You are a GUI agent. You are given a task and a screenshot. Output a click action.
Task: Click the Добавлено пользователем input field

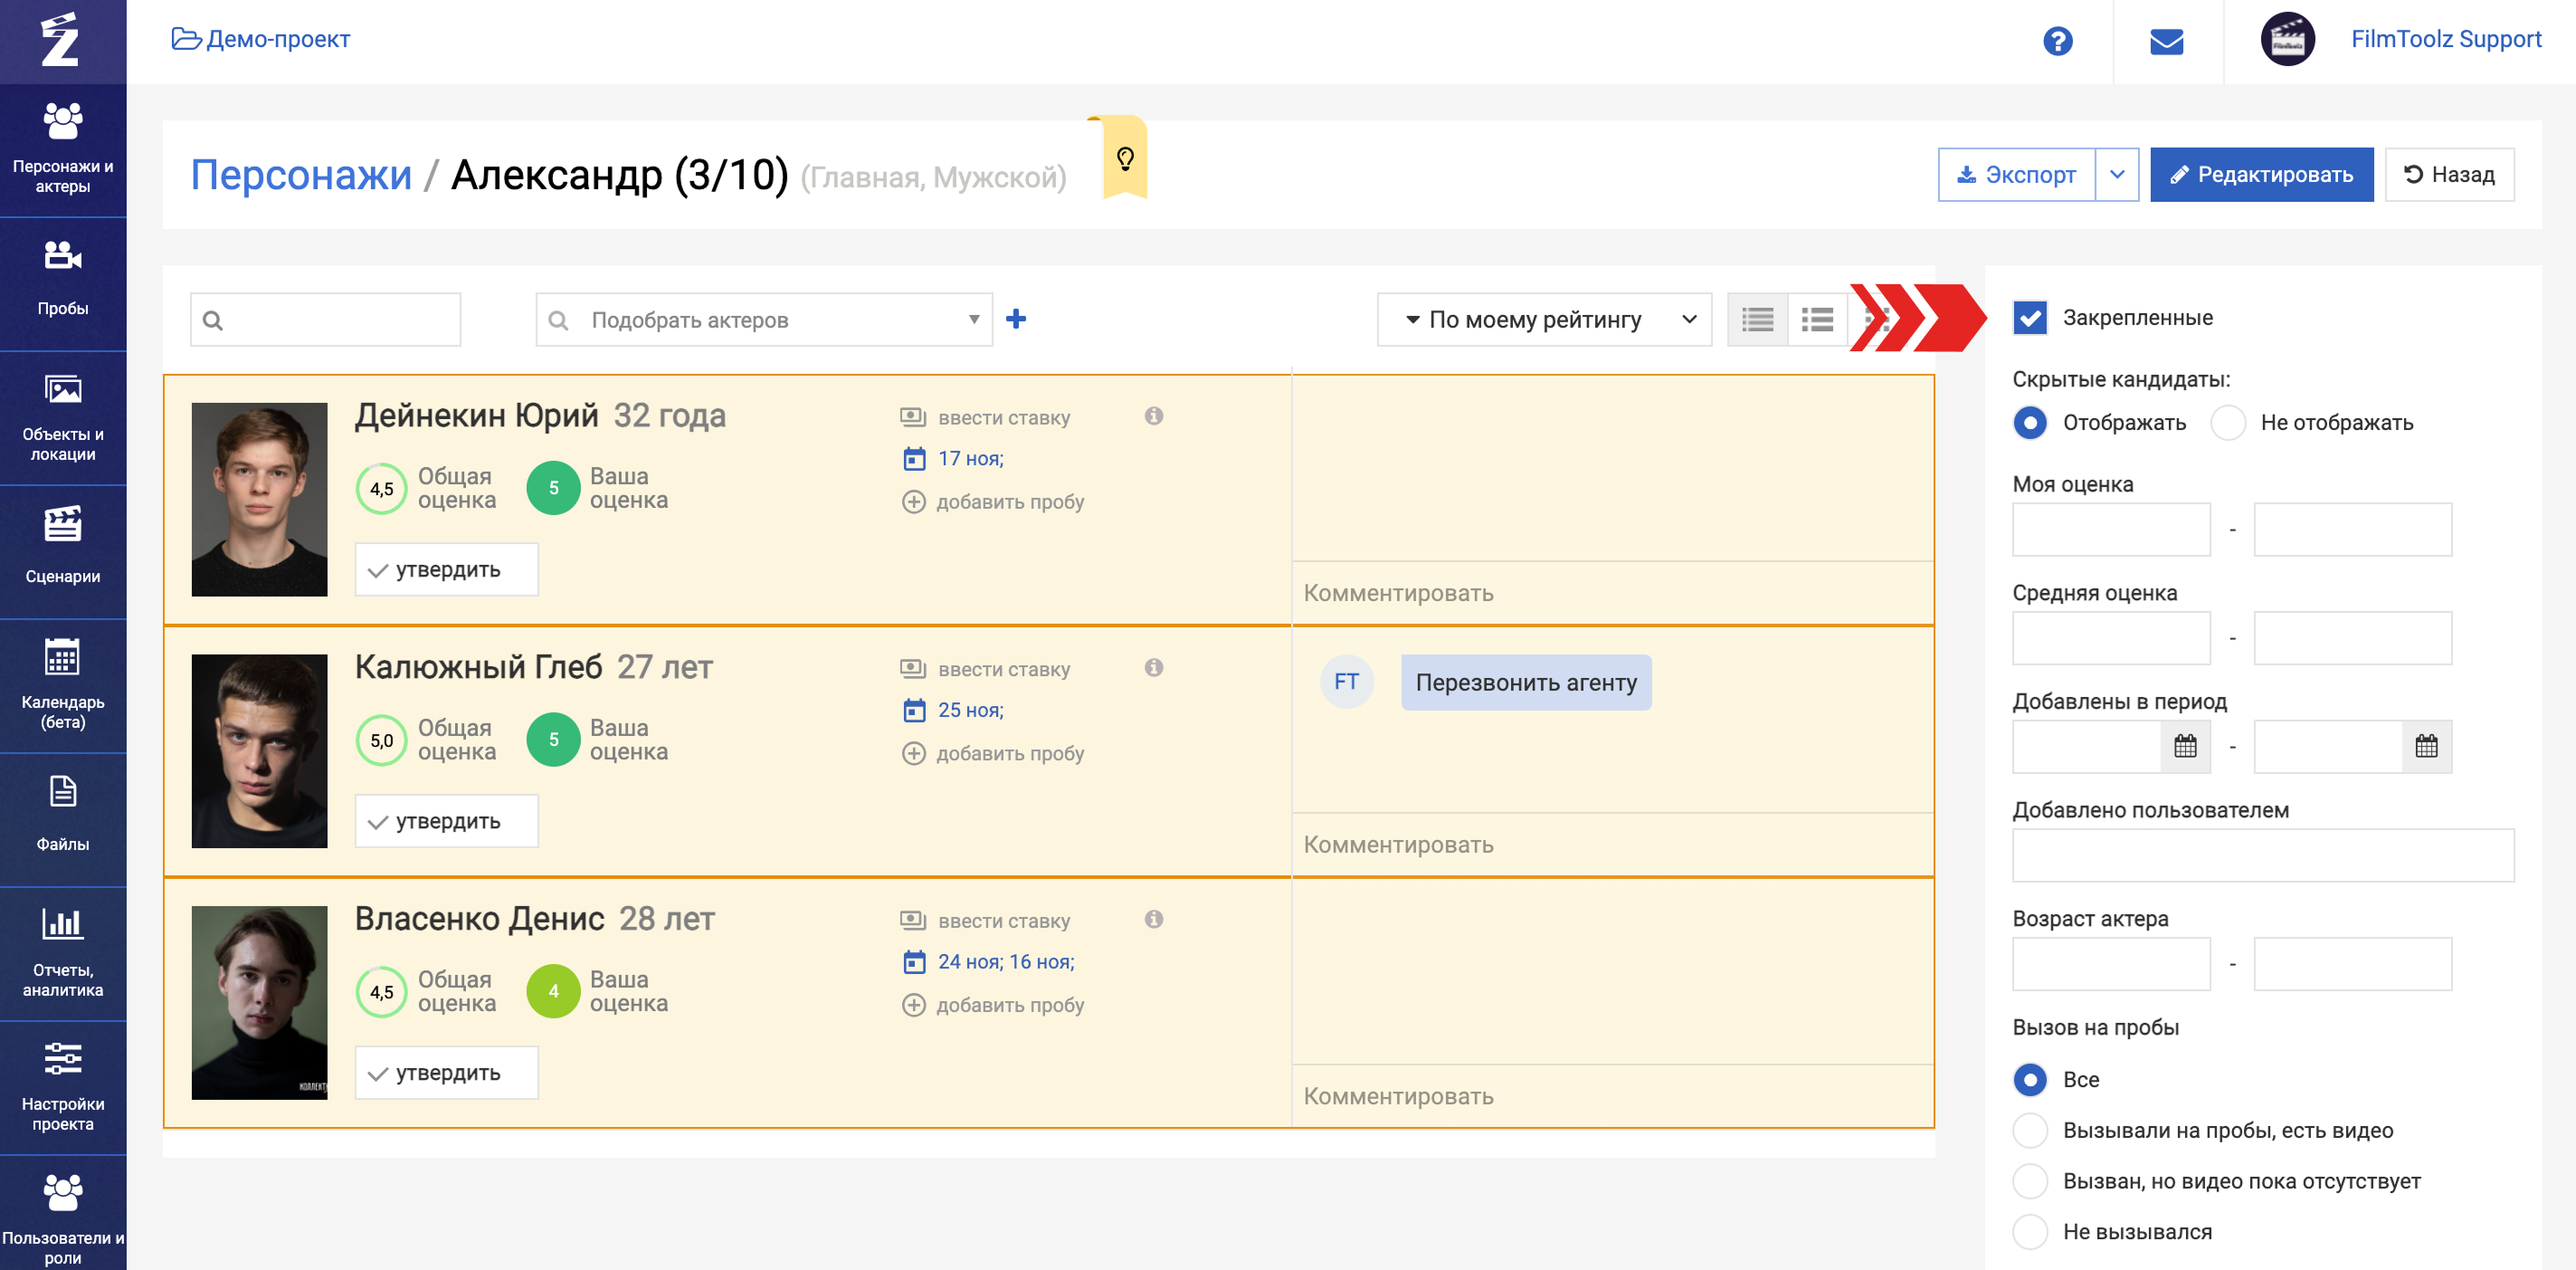[2262, 855]
